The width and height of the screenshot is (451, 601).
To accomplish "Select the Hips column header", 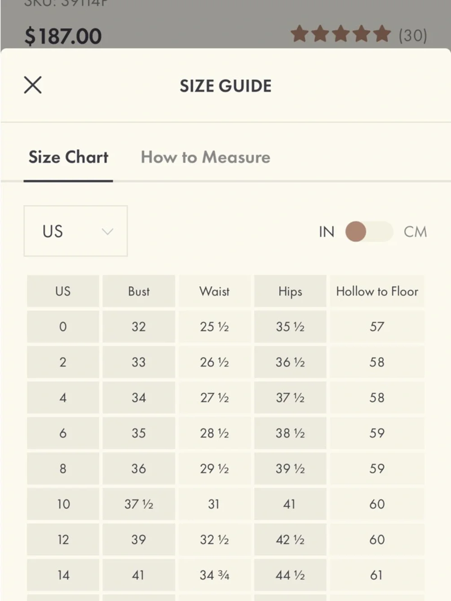I will (290, 291).
